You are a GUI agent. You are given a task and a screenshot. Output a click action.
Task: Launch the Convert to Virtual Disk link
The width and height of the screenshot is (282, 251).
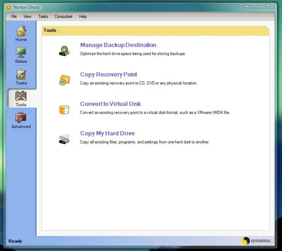coord(110,104)
